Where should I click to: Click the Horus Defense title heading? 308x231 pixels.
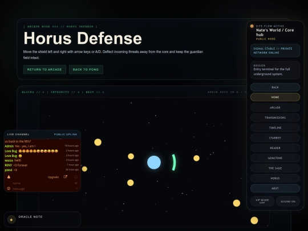click(83, 38)
